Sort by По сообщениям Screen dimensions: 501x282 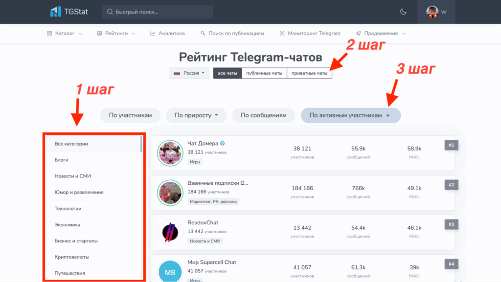click(264, 115)
